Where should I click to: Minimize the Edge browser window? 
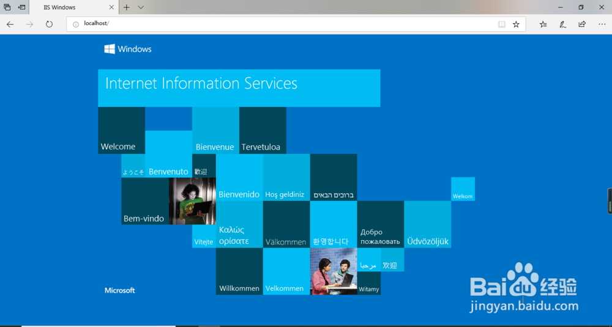pos(561,7)
